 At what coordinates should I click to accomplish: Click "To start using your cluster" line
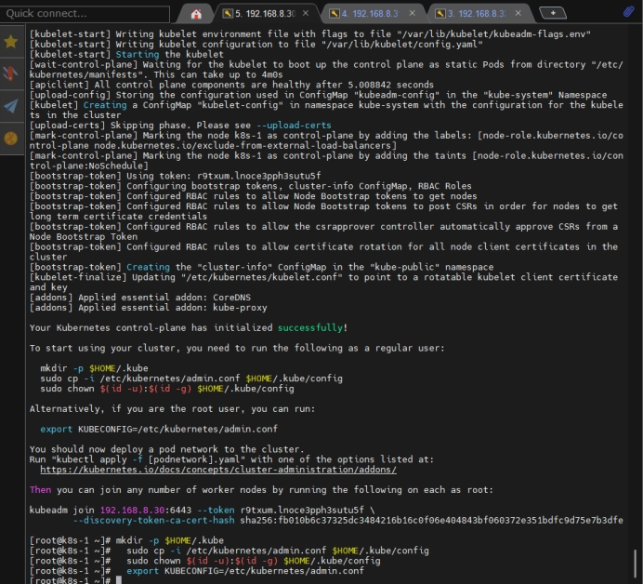[237, 348]
